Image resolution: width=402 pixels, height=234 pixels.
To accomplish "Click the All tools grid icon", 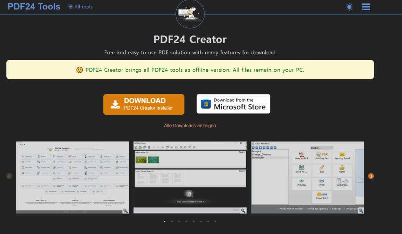I will (x=70, y=7).
